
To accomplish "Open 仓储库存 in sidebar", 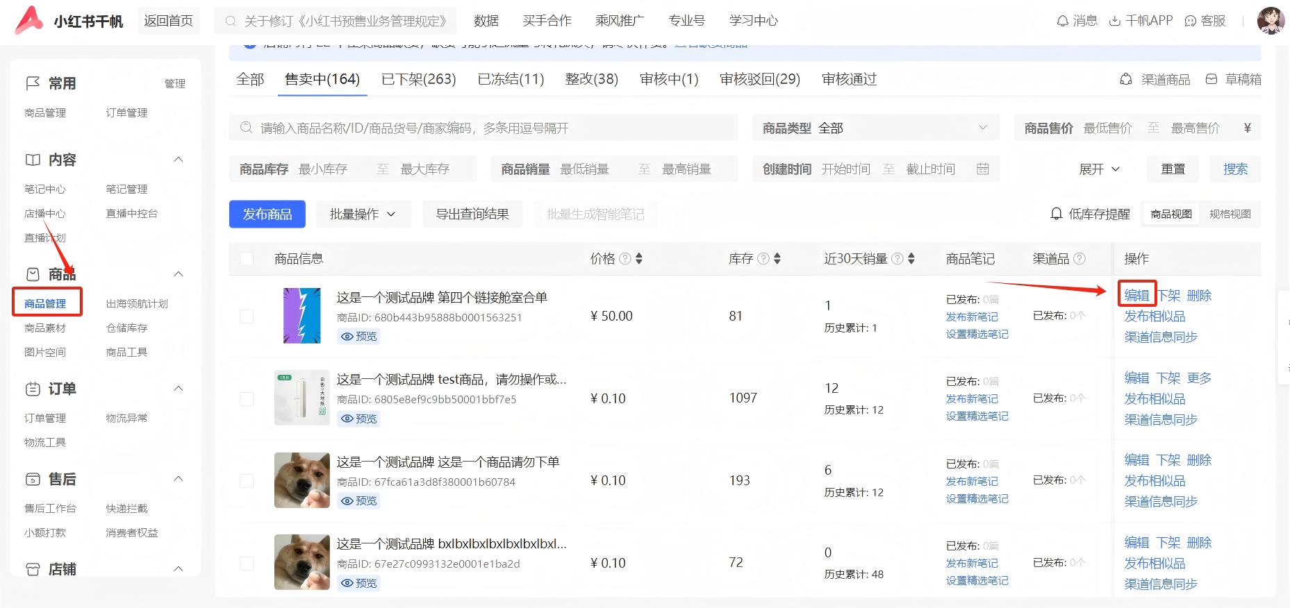I will pos(126,328).
